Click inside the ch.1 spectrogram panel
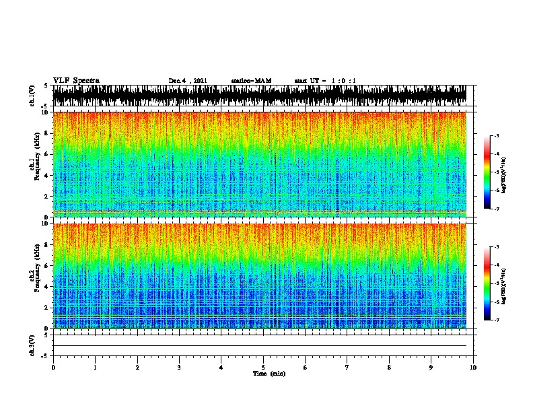 [x=260, y=164]
